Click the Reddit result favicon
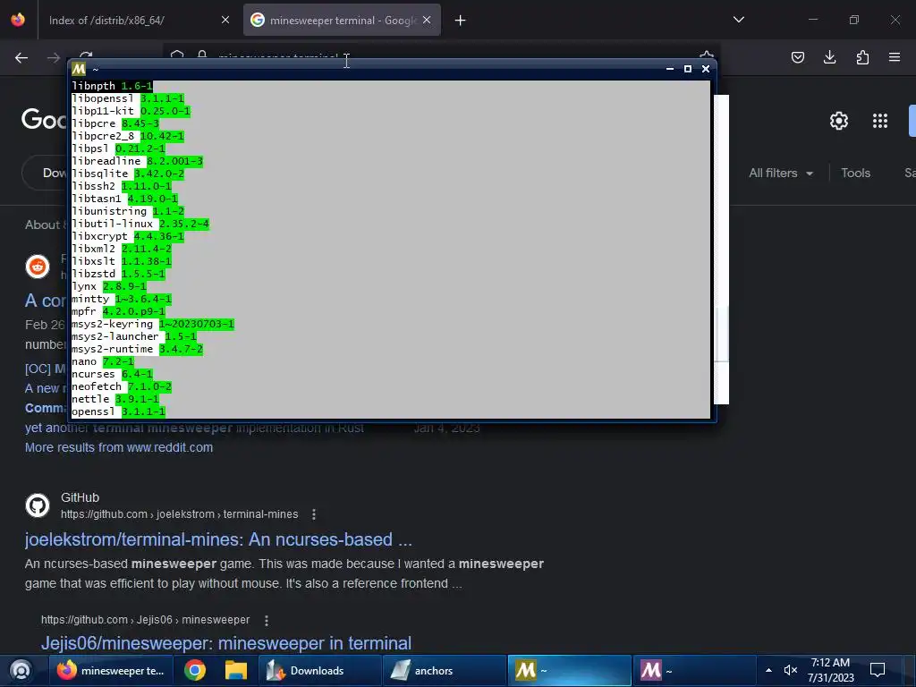Viewport: 916px width, 687px height. tap(38, 267)
